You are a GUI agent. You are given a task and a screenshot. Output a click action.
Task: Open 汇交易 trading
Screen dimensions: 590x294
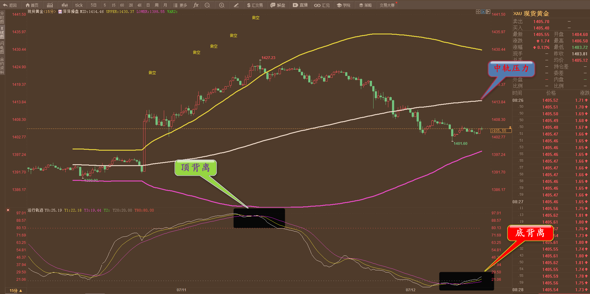pyautogui.click(x=255, y=5)
